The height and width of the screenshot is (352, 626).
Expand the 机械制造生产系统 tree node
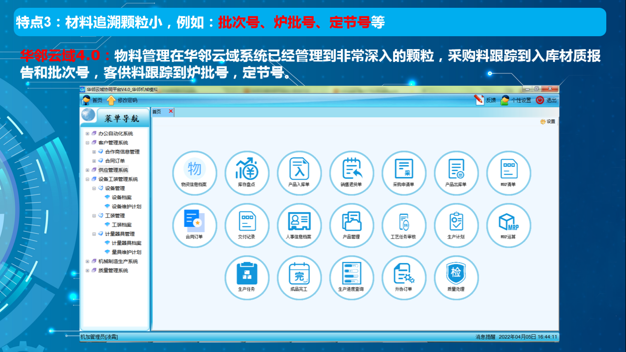click(88, 261)
